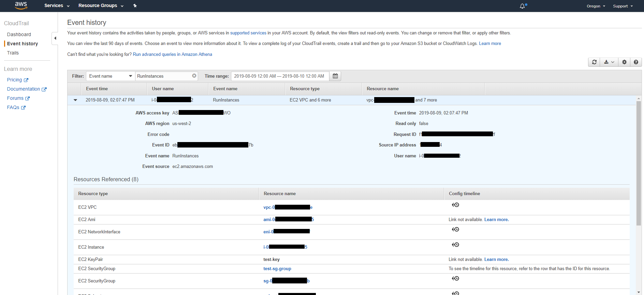Open the sg-0 security group link
Viewport: 644px width, 295px height.
(287, 281)
